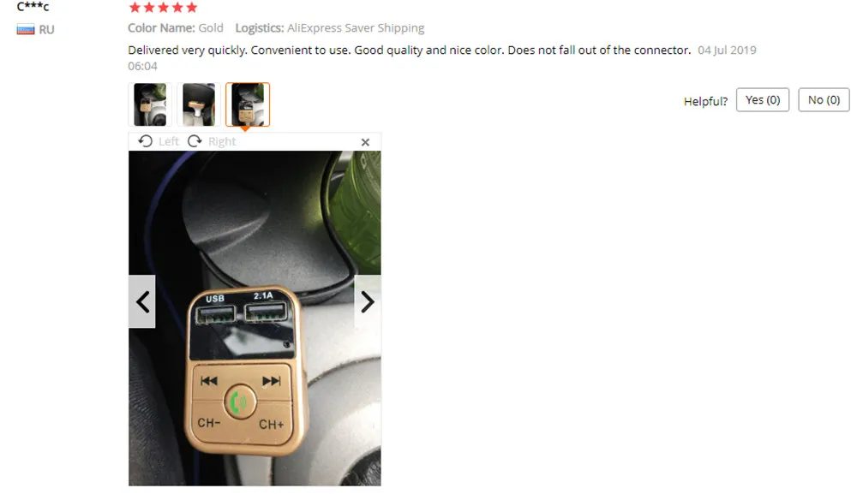Open the first review photo thumbnail

pyautogui.click(x=150, y=104)
